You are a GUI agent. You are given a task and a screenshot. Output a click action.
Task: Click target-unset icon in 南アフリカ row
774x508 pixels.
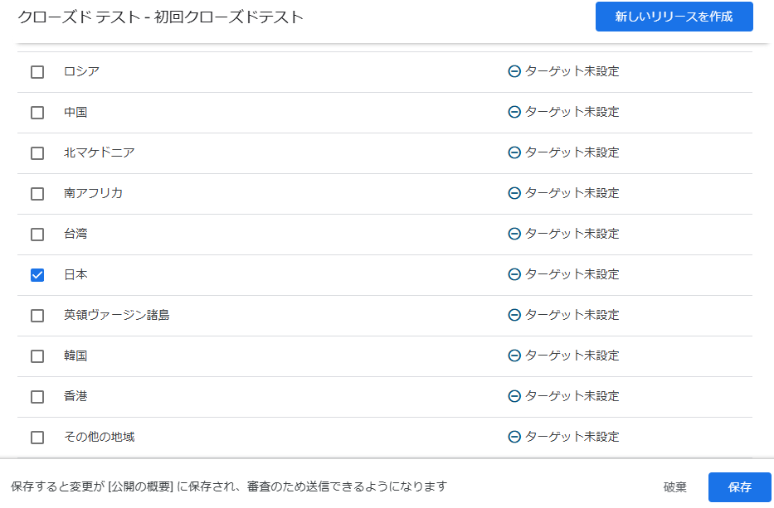[514, 193]
